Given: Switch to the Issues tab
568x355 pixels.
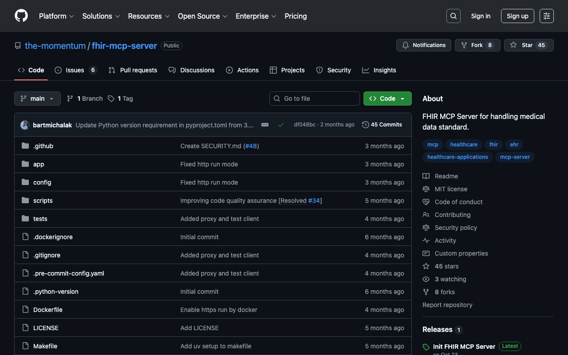Looking at the screenshot, I should pos(75,70).
